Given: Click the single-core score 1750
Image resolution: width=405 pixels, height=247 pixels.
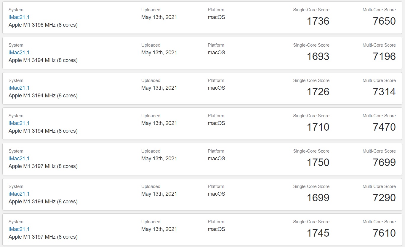Looking at the screenshot, I should 318,162.
